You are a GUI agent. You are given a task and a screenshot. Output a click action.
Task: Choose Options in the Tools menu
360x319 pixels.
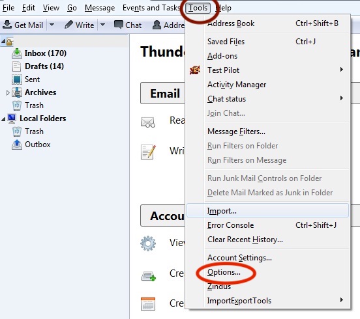tap(268, 272)
